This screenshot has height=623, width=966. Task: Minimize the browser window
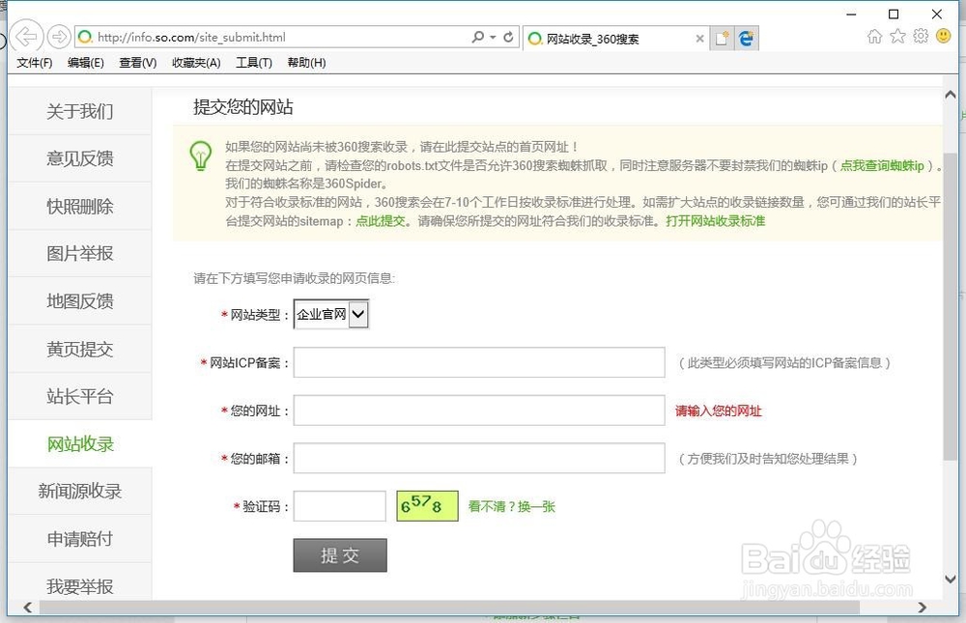(851, 14)
